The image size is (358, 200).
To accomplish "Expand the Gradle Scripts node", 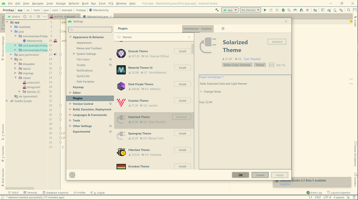I will pyautogui.click(x=7, y=101).
